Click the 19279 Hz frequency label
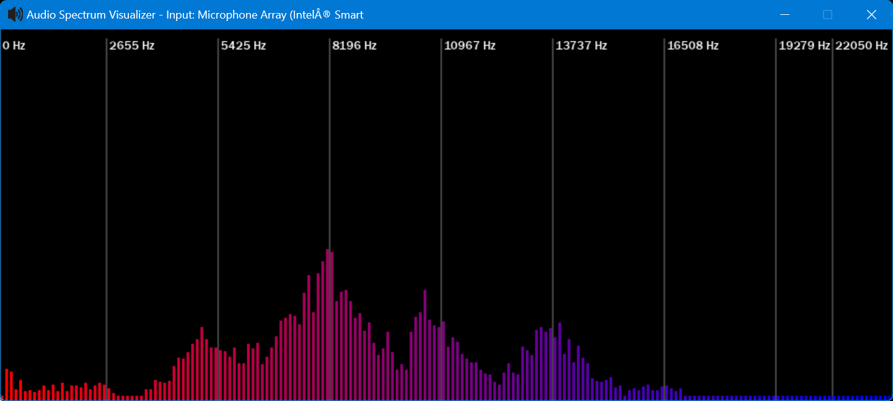Viewport: 893px width, 401px height. 804,46
